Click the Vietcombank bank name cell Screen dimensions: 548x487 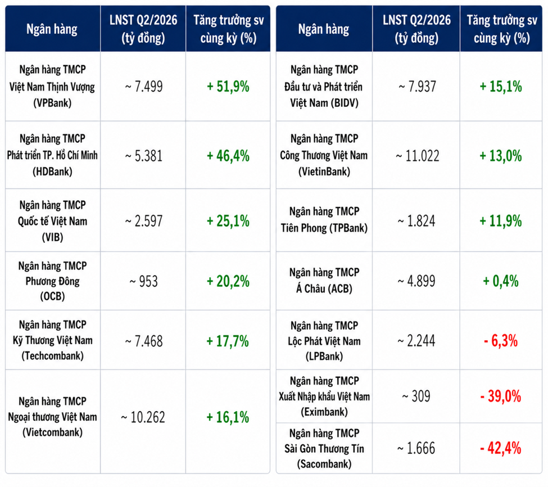(x=52, y=417)
